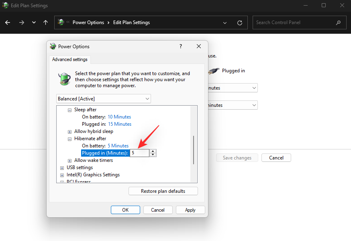Click Restore plan defaults button
Screen dimensions: 351x241
coord(163,191)
